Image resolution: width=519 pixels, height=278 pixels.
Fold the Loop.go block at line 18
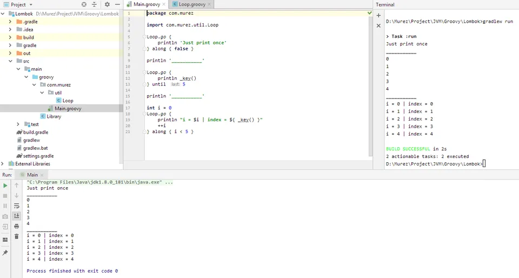click(145, 114)
